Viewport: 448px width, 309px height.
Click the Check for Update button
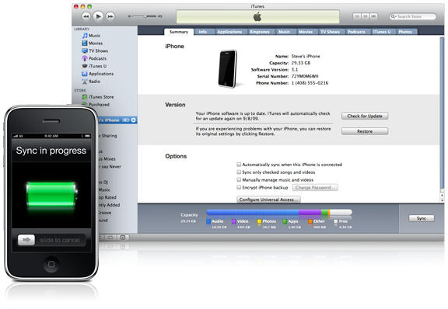(x=365, y=116)
